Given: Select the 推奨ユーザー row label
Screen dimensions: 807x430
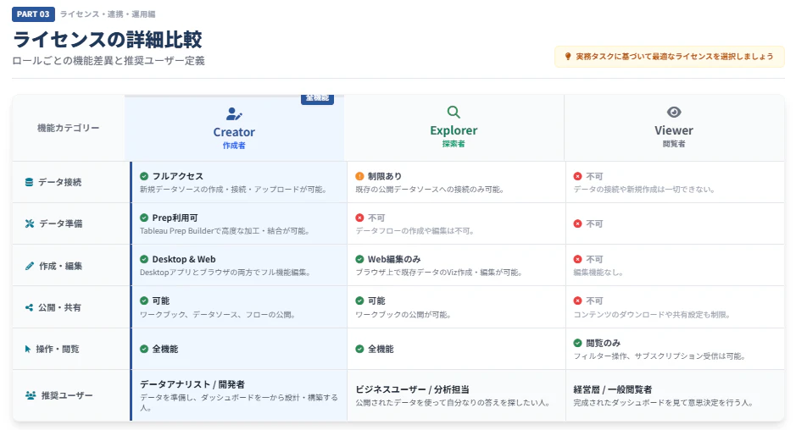Looking at the screenshot, I should point(67,395).
